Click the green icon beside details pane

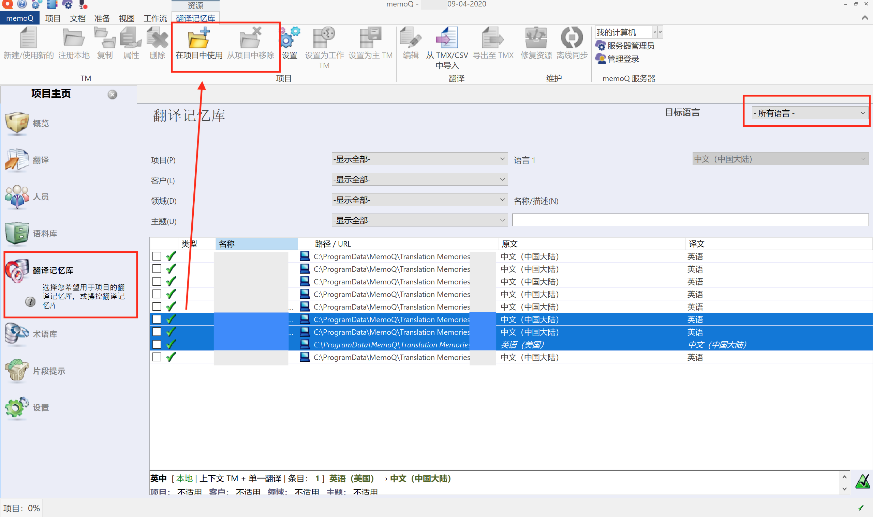pos(862,482)
